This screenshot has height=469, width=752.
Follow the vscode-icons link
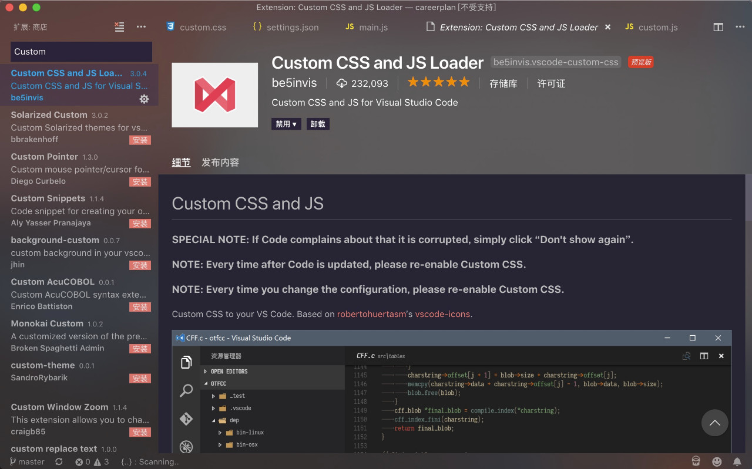coord(442,314)
